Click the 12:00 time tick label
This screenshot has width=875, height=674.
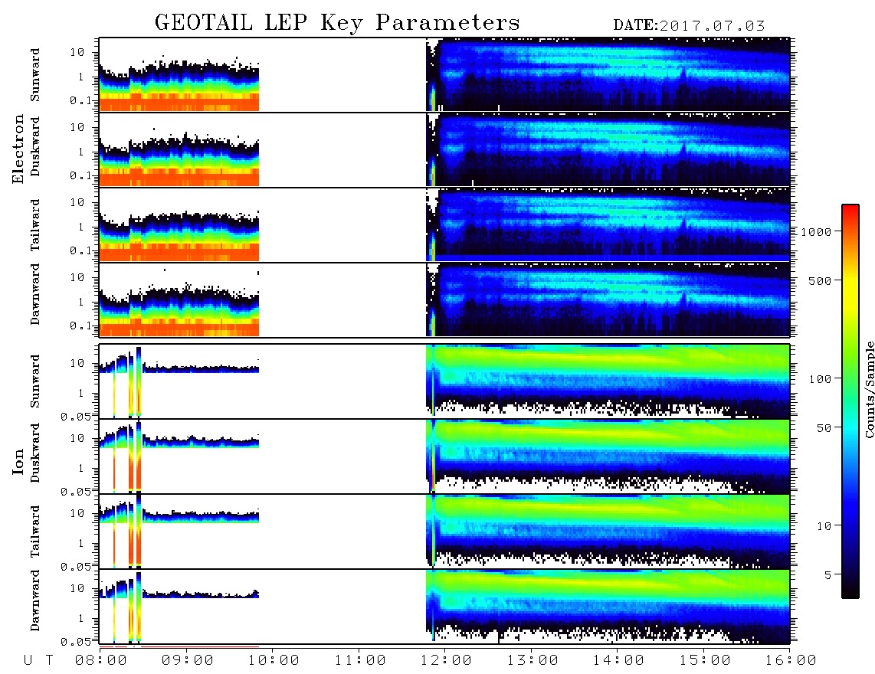pyautogui.click(x=446, y=660)
